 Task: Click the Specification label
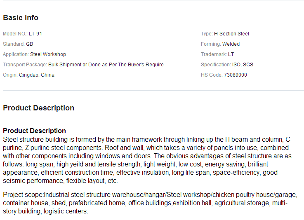pyautogui.click(x=216, y=65)
